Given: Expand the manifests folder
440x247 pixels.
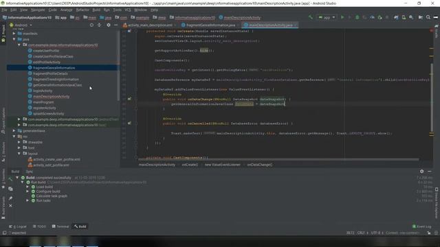Looking at the screenshot, I should (x=14, y=34).
